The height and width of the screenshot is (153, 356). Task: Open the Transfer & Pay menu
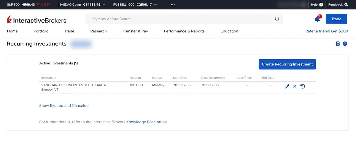(x=135, y=31)
